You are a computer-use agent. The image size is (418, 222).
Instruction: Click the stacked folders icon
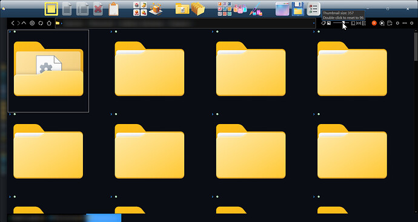click(x=198, y=9)
